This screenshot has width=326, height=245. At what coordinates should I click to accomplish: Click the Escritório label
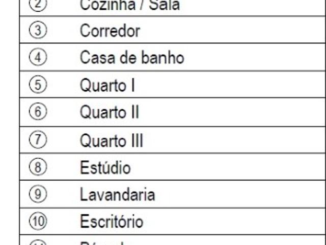coord(111,222)
